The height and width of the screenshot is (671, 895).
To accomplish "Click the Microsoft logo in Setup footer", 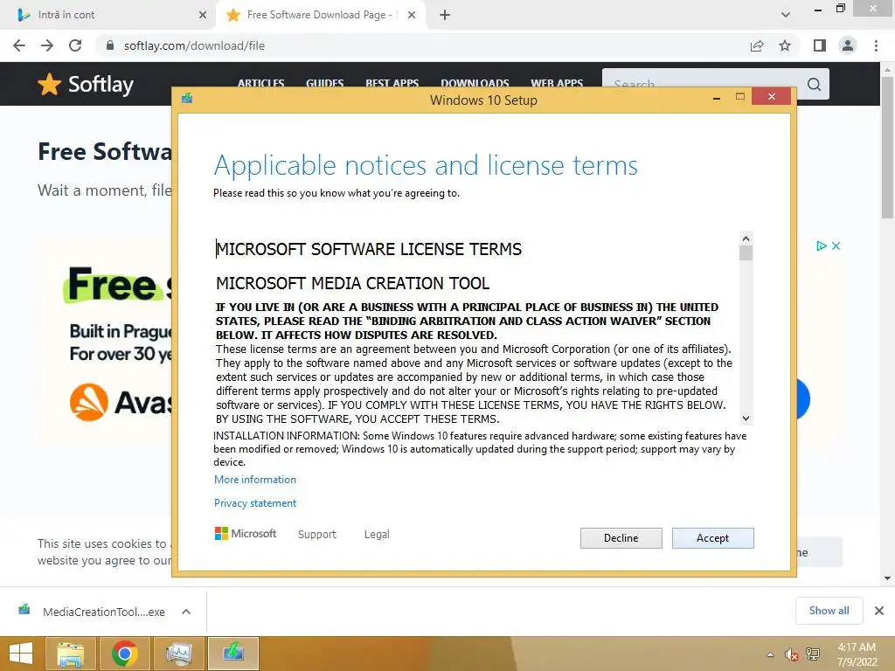I will [246, 534].
